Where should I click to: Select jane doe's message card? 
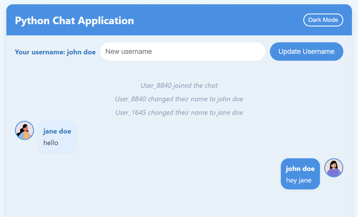pos(57,136)
